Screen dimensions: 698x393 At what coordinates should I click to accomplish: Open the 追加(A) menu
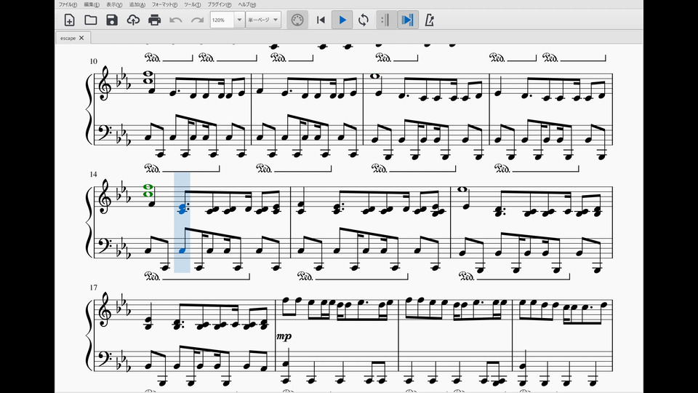coord(137,4)
